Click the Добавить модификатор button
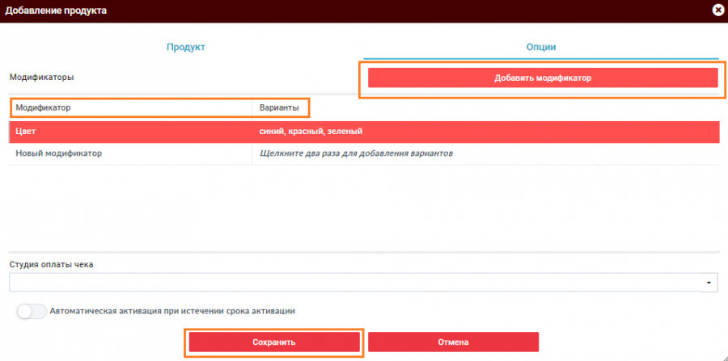Viewport: 728px width, 361px height. point(543,78)
